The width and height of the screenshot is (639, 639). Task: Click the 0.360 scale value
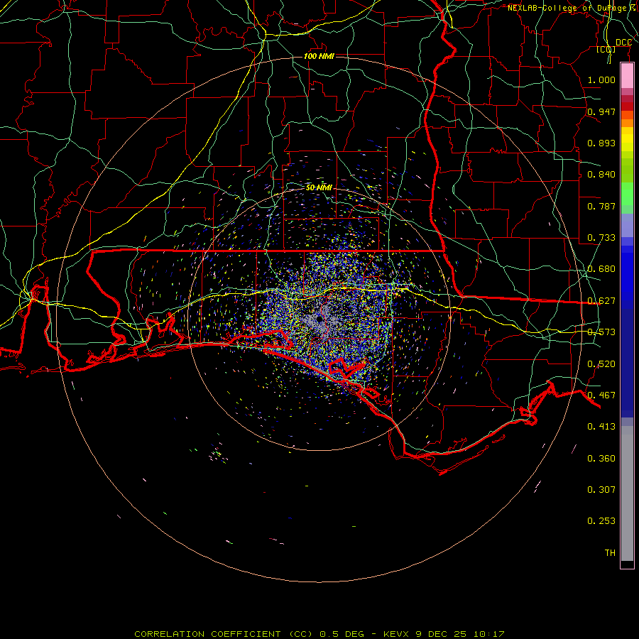click(x=601, y=459)
